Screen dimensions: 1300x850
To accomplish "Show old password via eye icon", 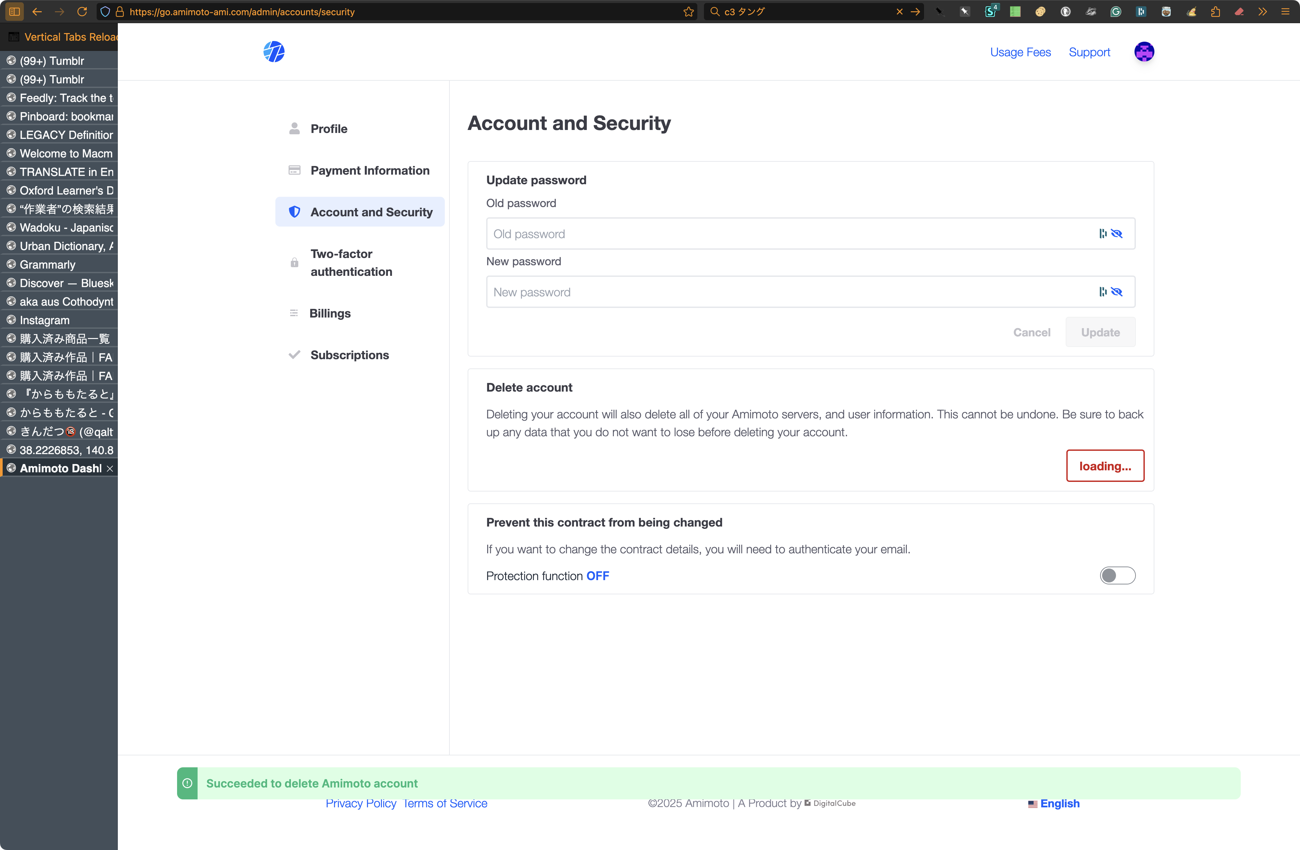I will point(1116,234).
